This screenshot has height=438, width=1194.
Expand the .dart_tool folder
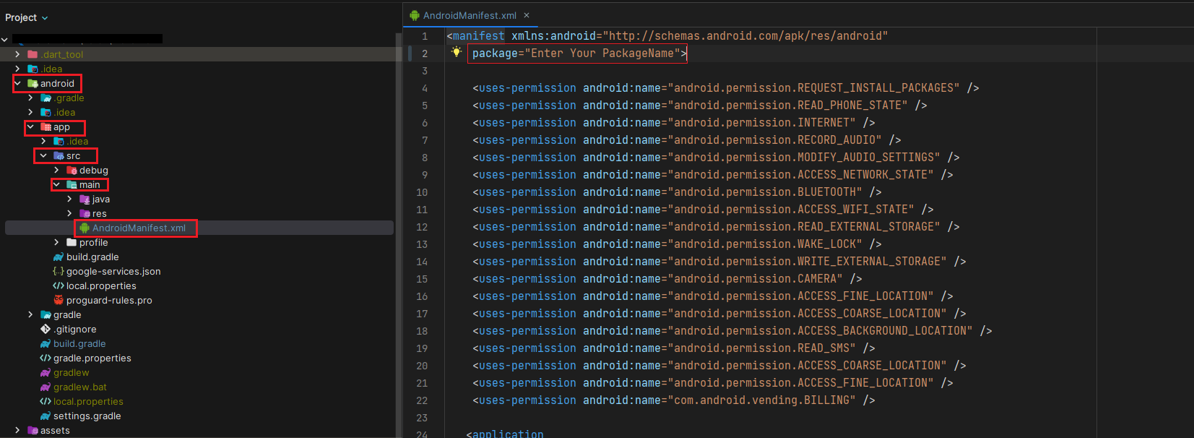(x=18, y=54)
